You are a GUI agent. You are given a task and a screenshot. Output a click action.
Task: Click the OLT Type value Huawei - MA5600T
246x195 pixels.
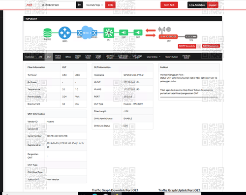[133, 104]
